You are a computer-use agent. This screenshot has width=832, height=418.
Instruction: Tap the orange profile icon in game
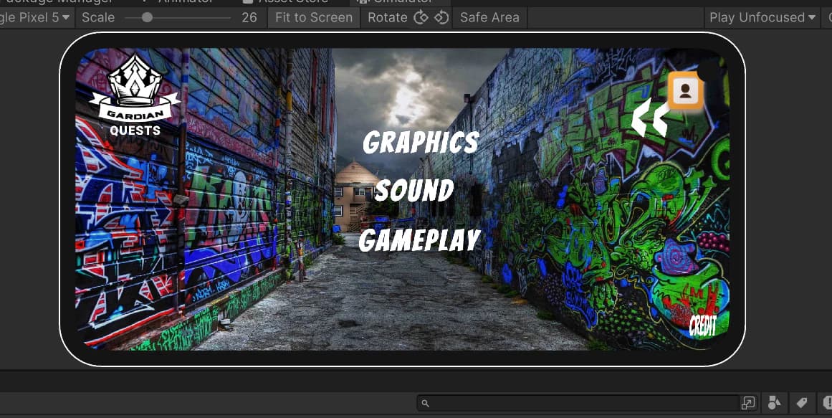685,91
